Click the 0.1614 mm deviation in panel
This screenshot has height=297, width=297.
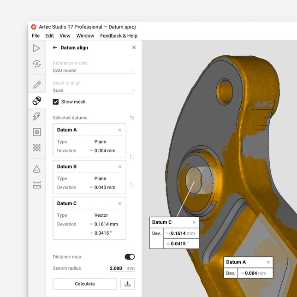(106, 224)
